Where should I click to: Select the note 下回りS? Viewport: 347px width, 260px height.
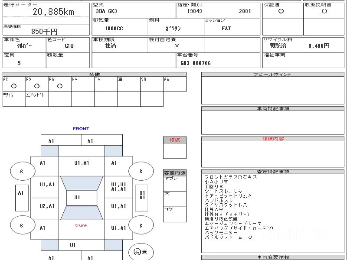click(213, 187)
